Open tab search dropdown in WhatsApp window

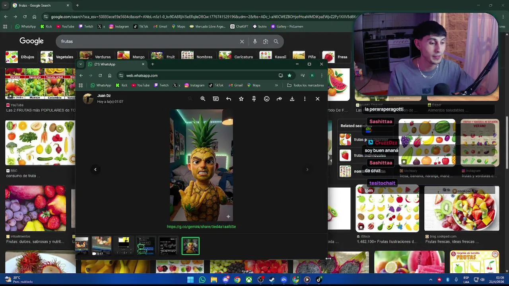pyautogui.click(x=81, y=64)
